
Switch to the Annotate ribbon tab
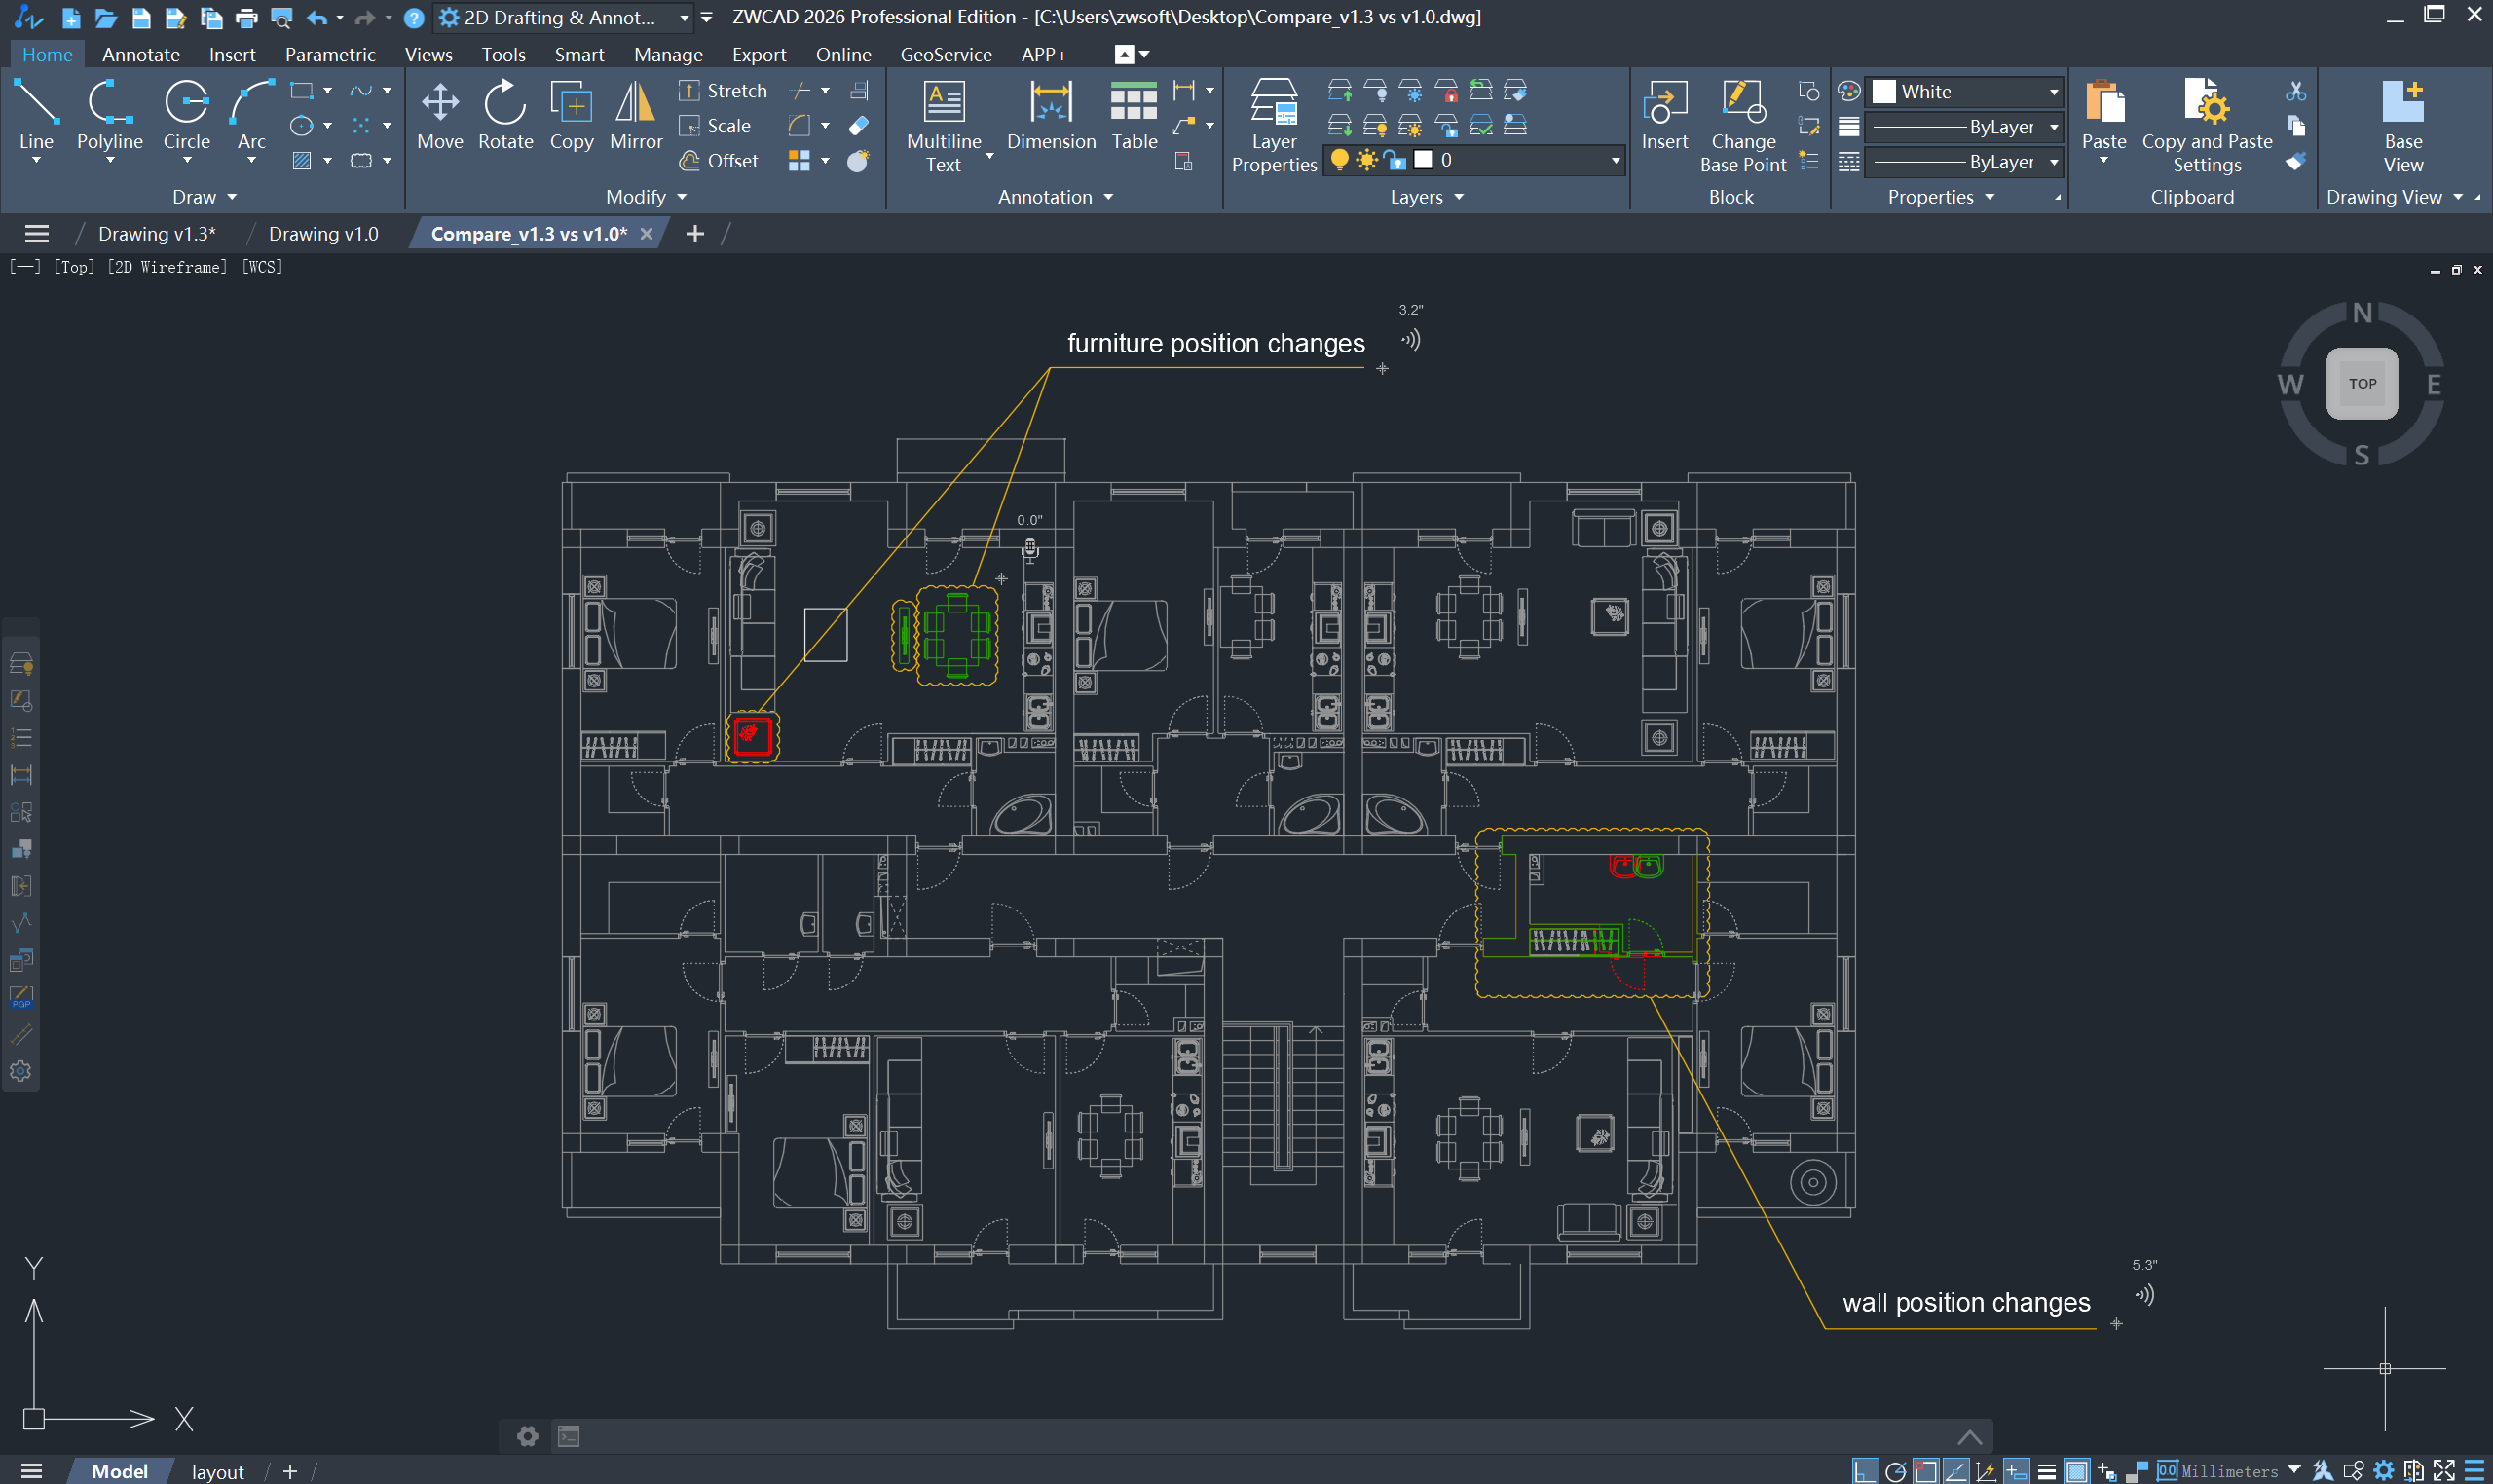pos(141,54)
